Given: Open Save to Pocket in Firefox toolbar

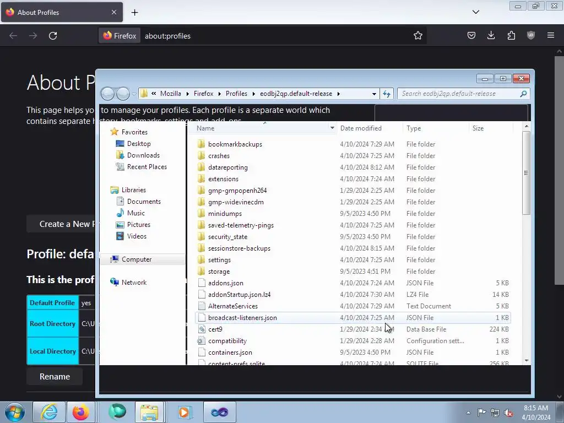Looking at the screenshot, I should click(x=471, y=35).
